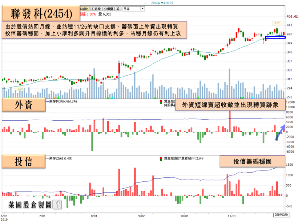Click the 庫存22961 (1.4%) trust holdings label
The width and height of the screenshot is (298, 221).
[x=61, y=158]
